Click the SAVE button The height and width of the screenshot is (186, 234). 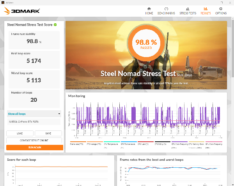pyautogui.click(x=48, y=133)
